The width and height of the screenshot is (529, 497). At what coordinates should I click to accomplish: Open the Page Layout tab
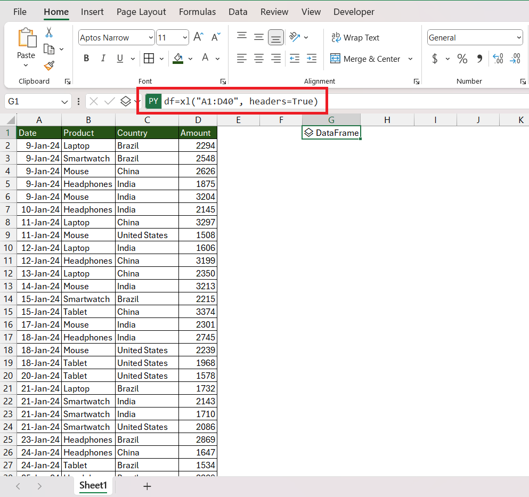[141, 12]
